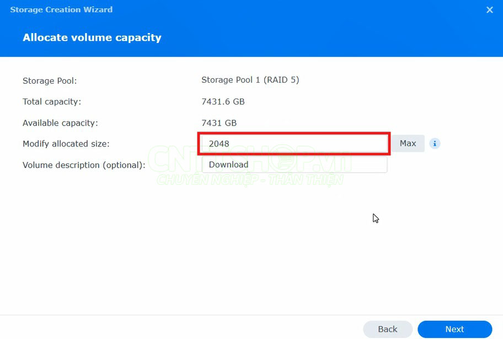
Task: Go to the previous step with Back
Action: coord(387,329)
